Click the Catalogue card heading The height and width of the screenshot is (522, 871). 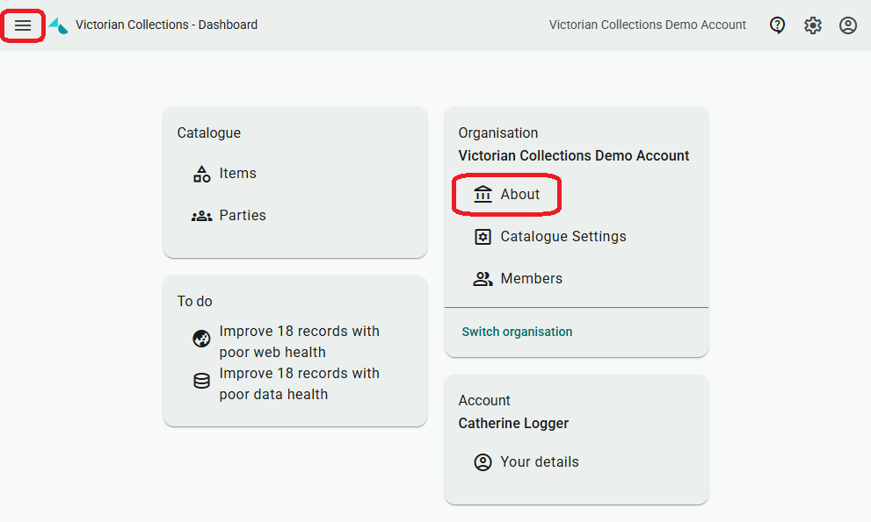[209, 133]
